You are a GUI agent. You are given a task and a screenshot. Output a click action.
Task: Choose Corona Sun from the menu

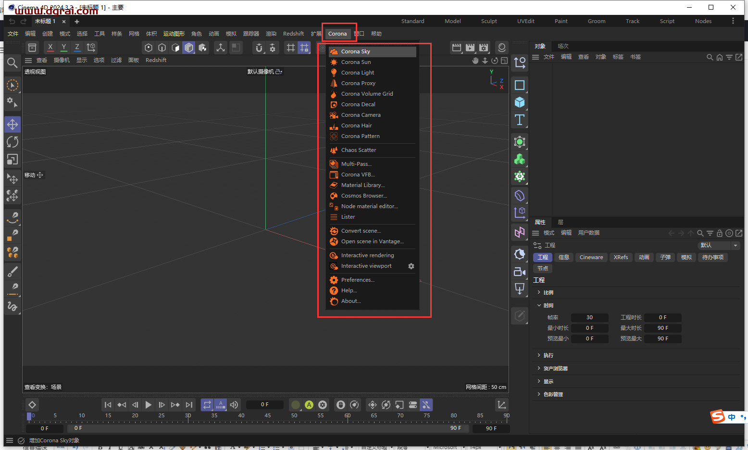[372, 62]
